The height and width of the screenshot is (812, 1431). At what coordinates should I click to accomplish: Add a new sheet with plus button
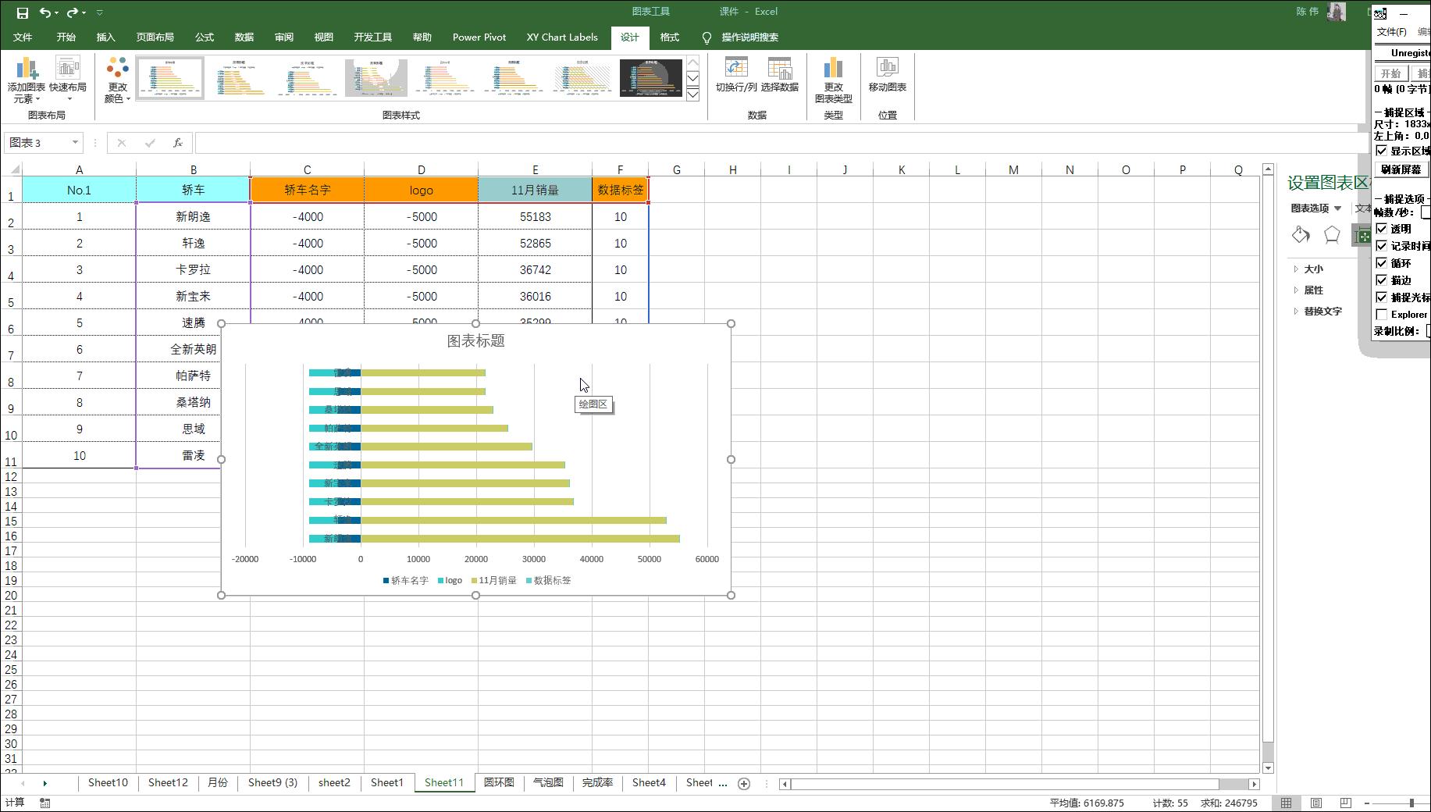pyautogui.click(x=744, y=783)
